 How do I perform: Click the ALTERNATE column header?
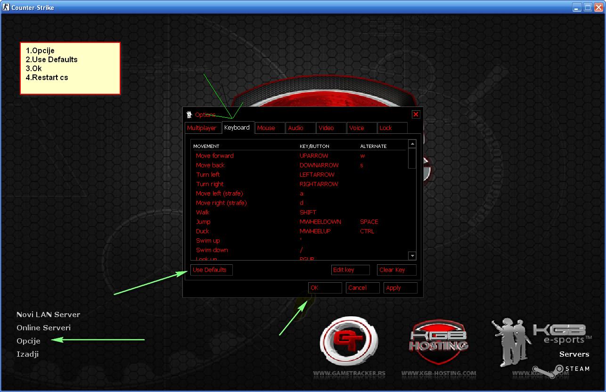373,147
